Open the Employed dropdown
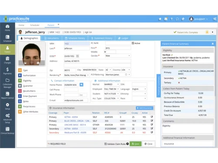The width and height of the screenshot is (218, 163). (112, 89)
